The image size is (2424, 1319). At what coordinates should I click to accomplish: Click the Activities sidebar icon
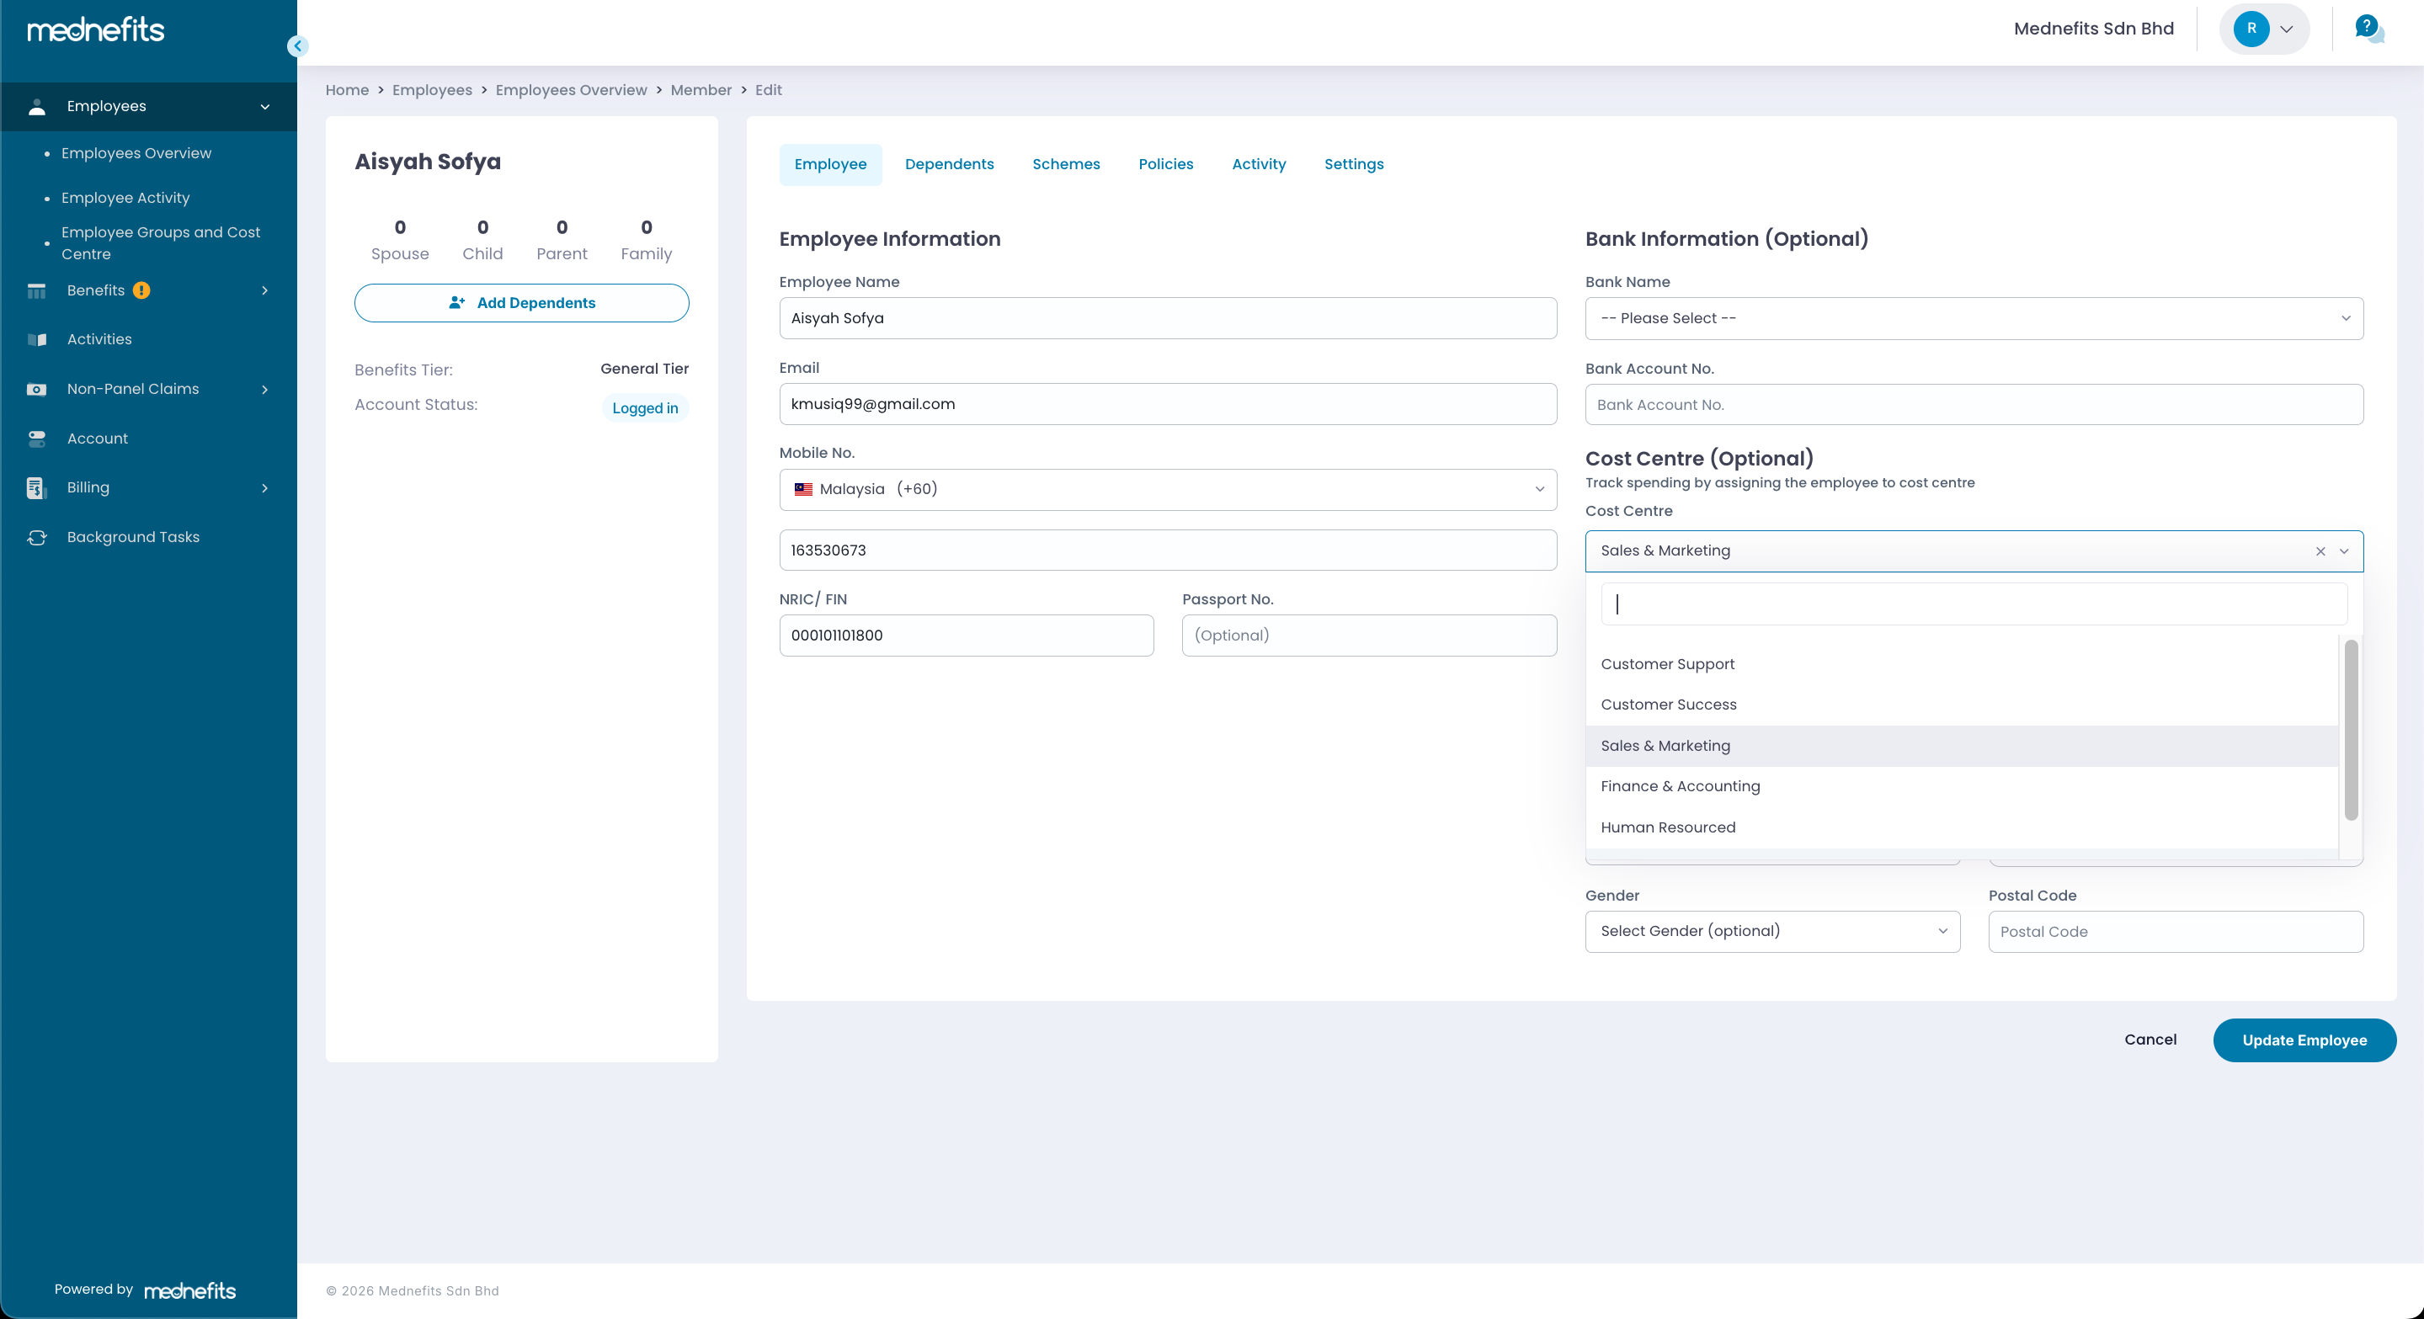(x=37, y=339)
